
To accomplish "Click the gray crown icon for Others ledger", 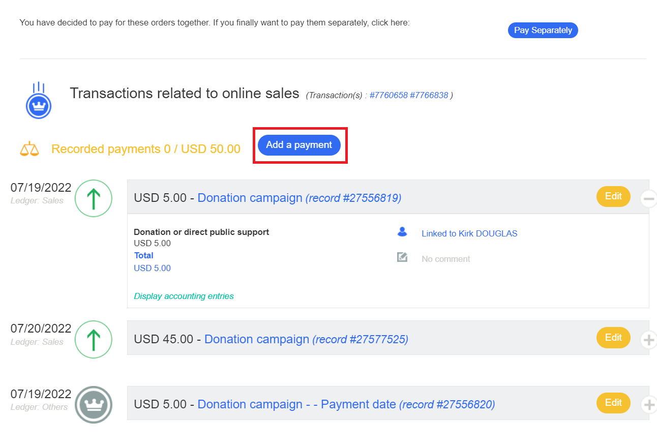I will (x=94, y=405).
